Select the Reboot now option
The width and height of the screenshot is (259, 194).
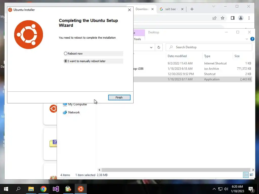click(x=93, y=54)
